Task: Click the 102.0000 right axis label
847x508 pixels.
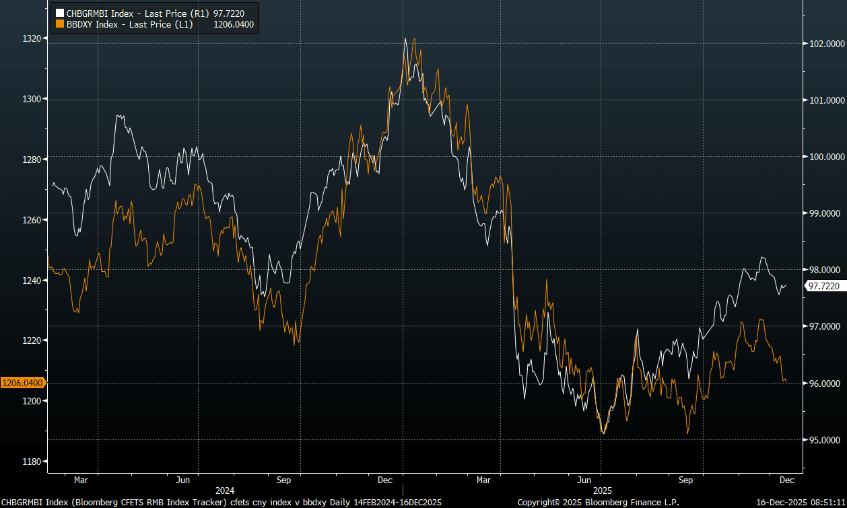Action: tap(823, 44)
